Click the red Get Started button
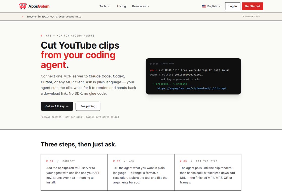Image resolution: width=282 pixels, height=196 pixels. (x=252, y=6)
